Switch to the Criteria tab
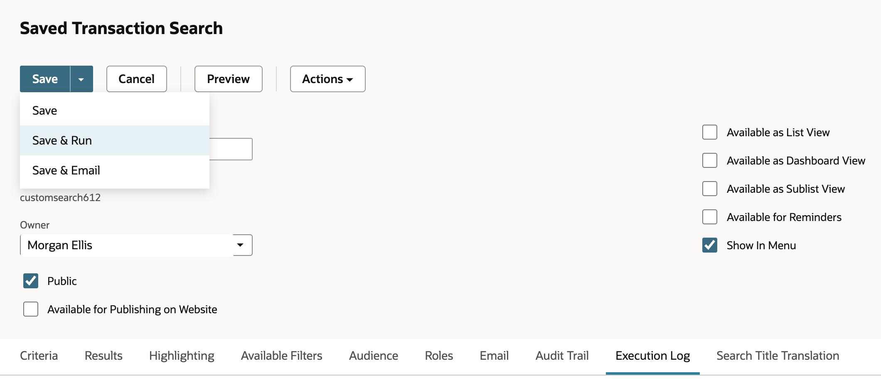Viewport: 881px width, 388px height. (39, 356)
